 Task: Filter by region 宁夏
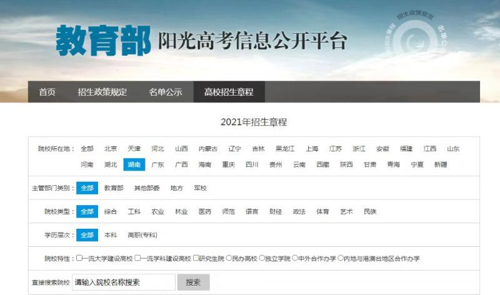(417, 164)
